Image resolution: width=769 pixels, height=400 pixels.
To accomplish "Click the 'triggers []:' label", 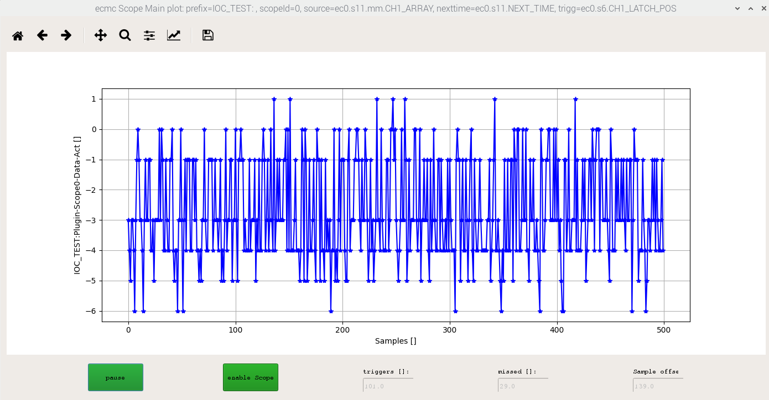I will click(x=386, y=372).
